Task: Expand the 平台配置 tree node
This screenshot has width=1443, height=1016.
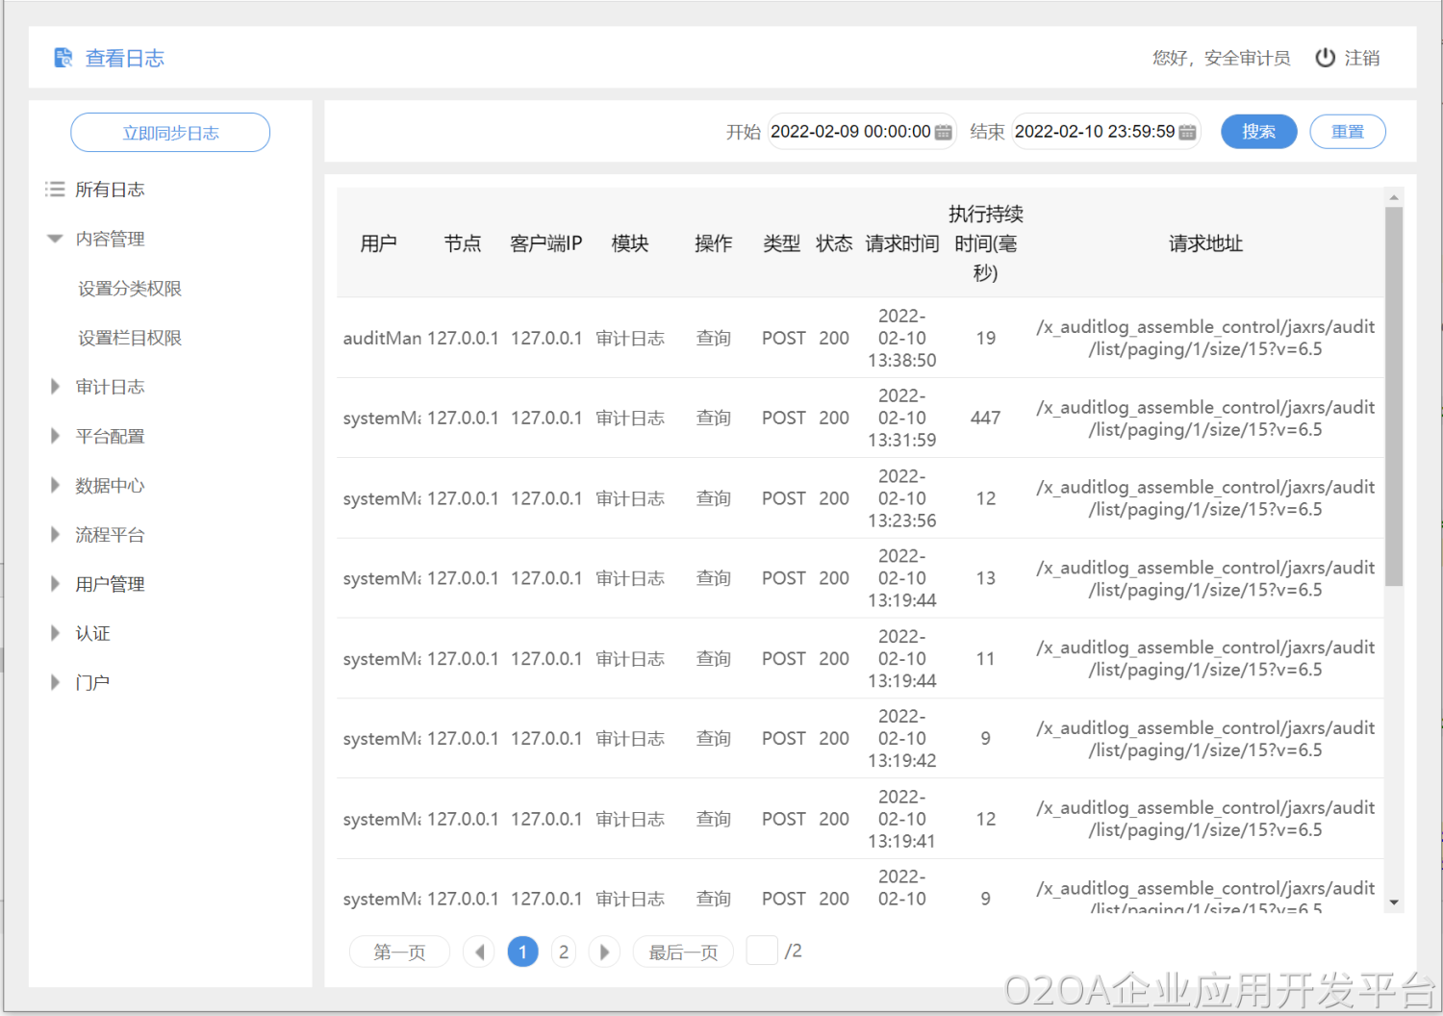Action: pyautogui.click(x=55, y=436)
